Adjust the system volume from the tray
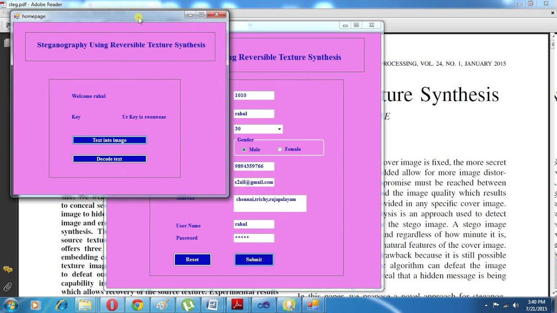Screen dimensions: 557x313 click(x=516, y=305)
